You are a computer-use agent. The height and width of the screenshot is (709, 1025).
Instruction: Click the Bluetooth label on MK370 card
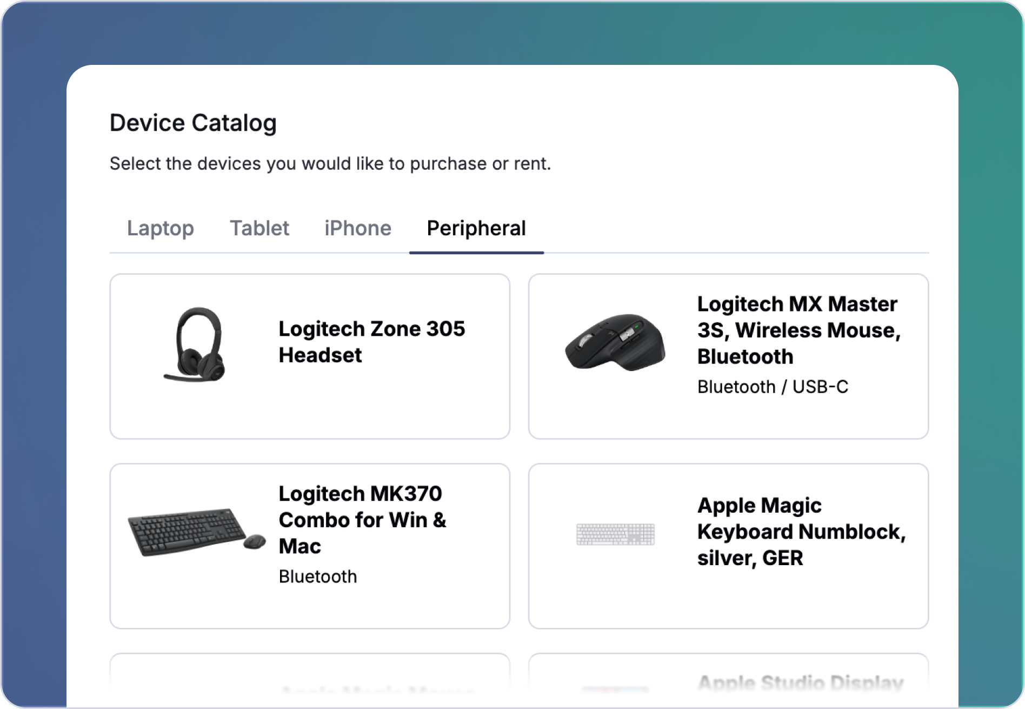pyautogui.click(x=317, y=577)
